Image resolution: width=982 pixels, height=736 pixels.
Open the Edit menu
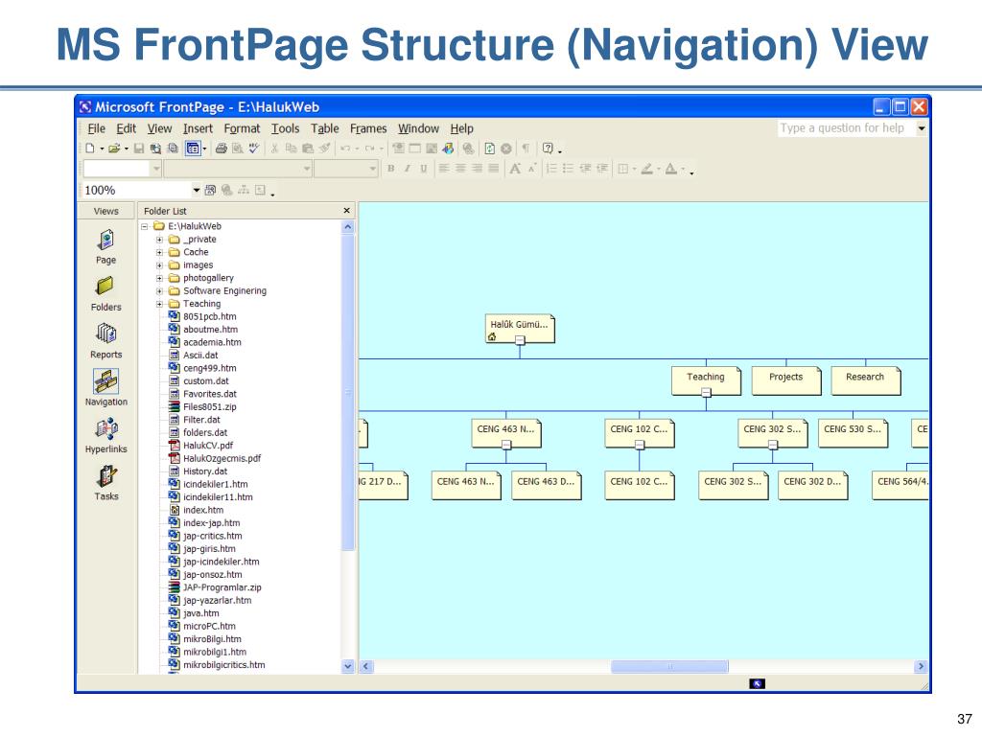coord(126,128)
